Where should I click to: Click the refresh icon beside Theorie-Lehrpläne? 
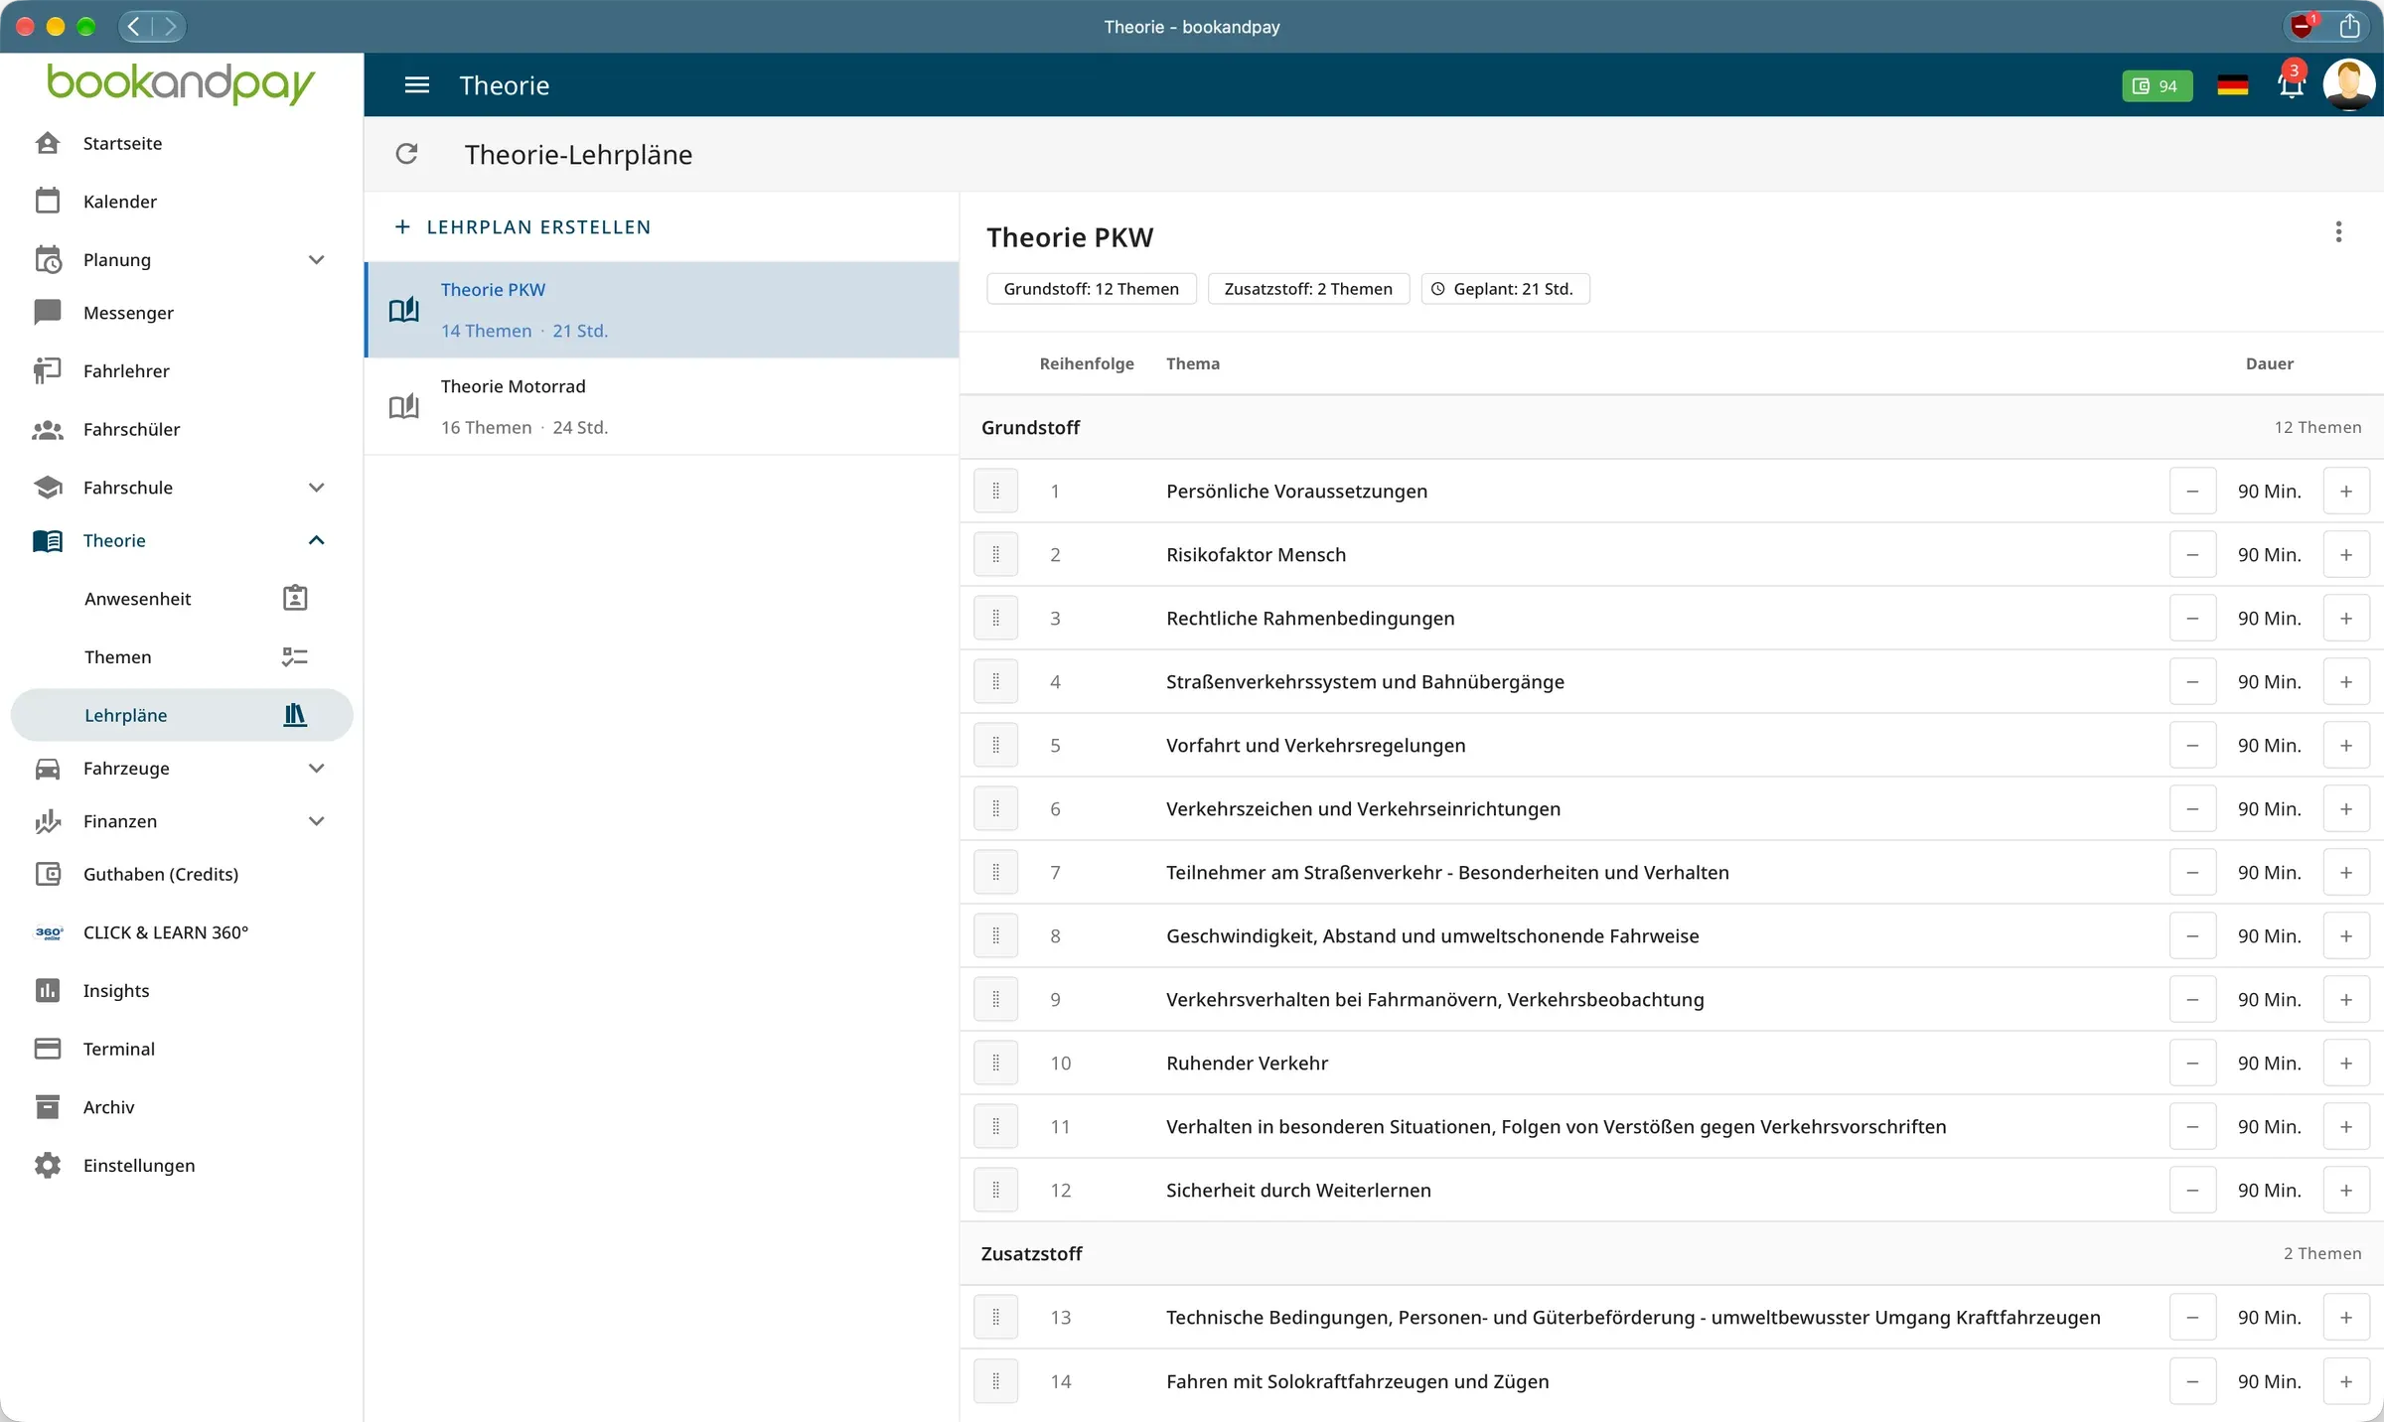coord(406,154)
